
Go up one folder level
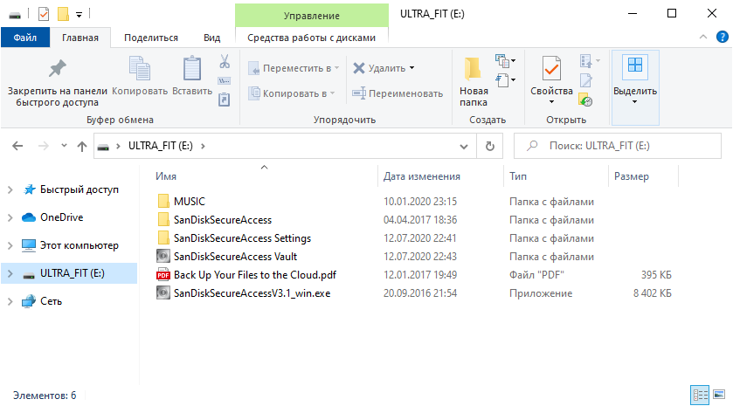82,146
